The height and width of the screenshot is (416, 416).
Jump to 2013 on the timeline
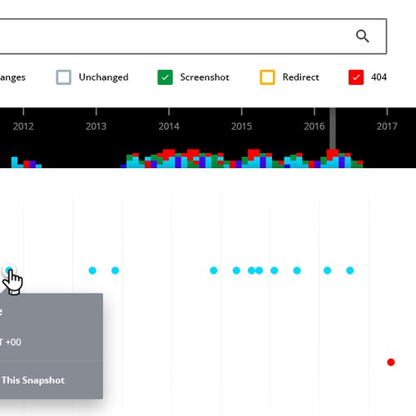[96, 126]
